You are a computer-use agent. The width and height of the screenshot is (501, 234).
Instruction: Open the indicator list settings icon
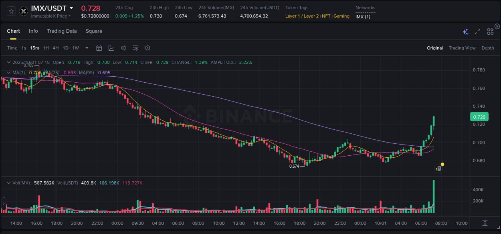point(135,48)
